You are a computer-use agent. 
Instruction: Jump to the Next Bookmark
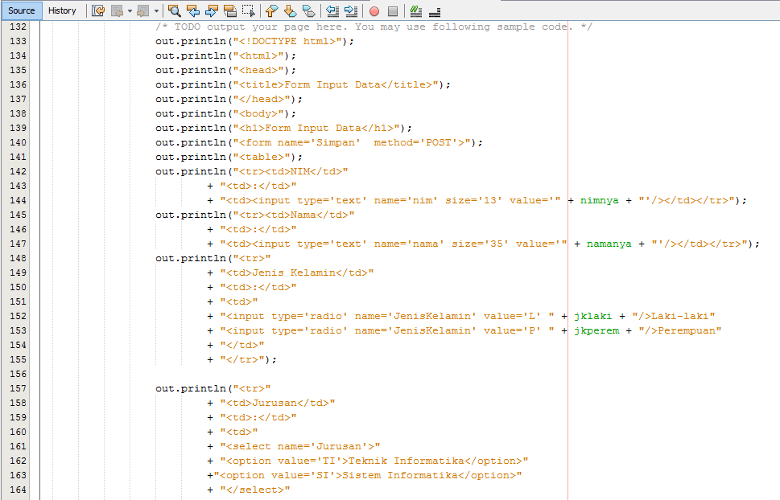click(290, 11)
